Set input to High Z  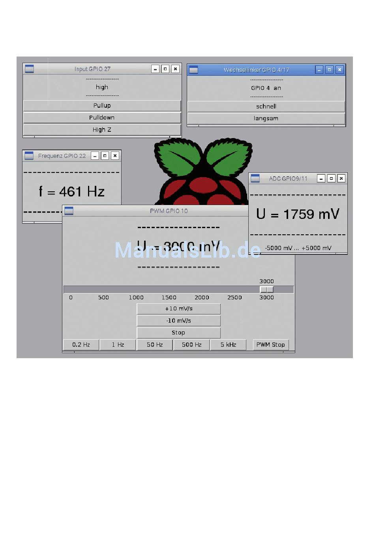(102, 130)
